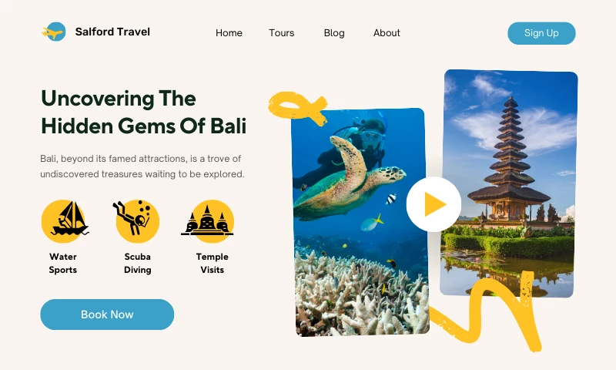The height and width of the screenshot is (370, 616).
Task: Select the Temple Visits temple icon
Action: (208, 221)
